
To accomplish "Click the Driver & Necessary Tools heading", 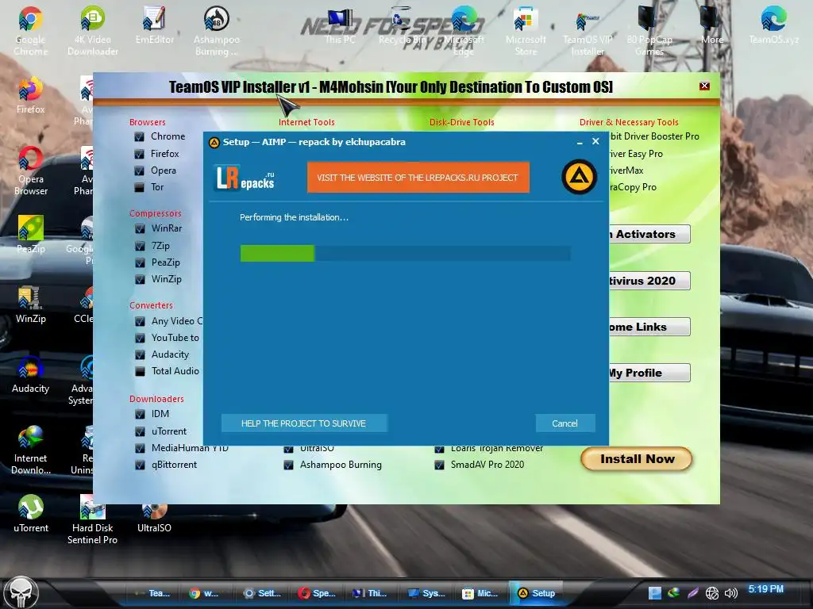I will coord(629,122).
